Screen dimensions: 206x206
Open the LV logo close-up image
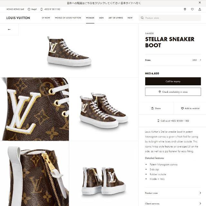pos(34,109)
